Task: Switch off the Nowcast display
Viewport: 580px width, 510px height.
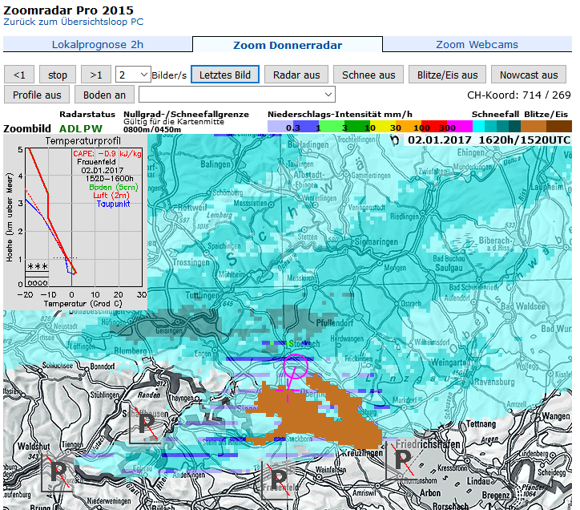Action: tap(529, 75)
